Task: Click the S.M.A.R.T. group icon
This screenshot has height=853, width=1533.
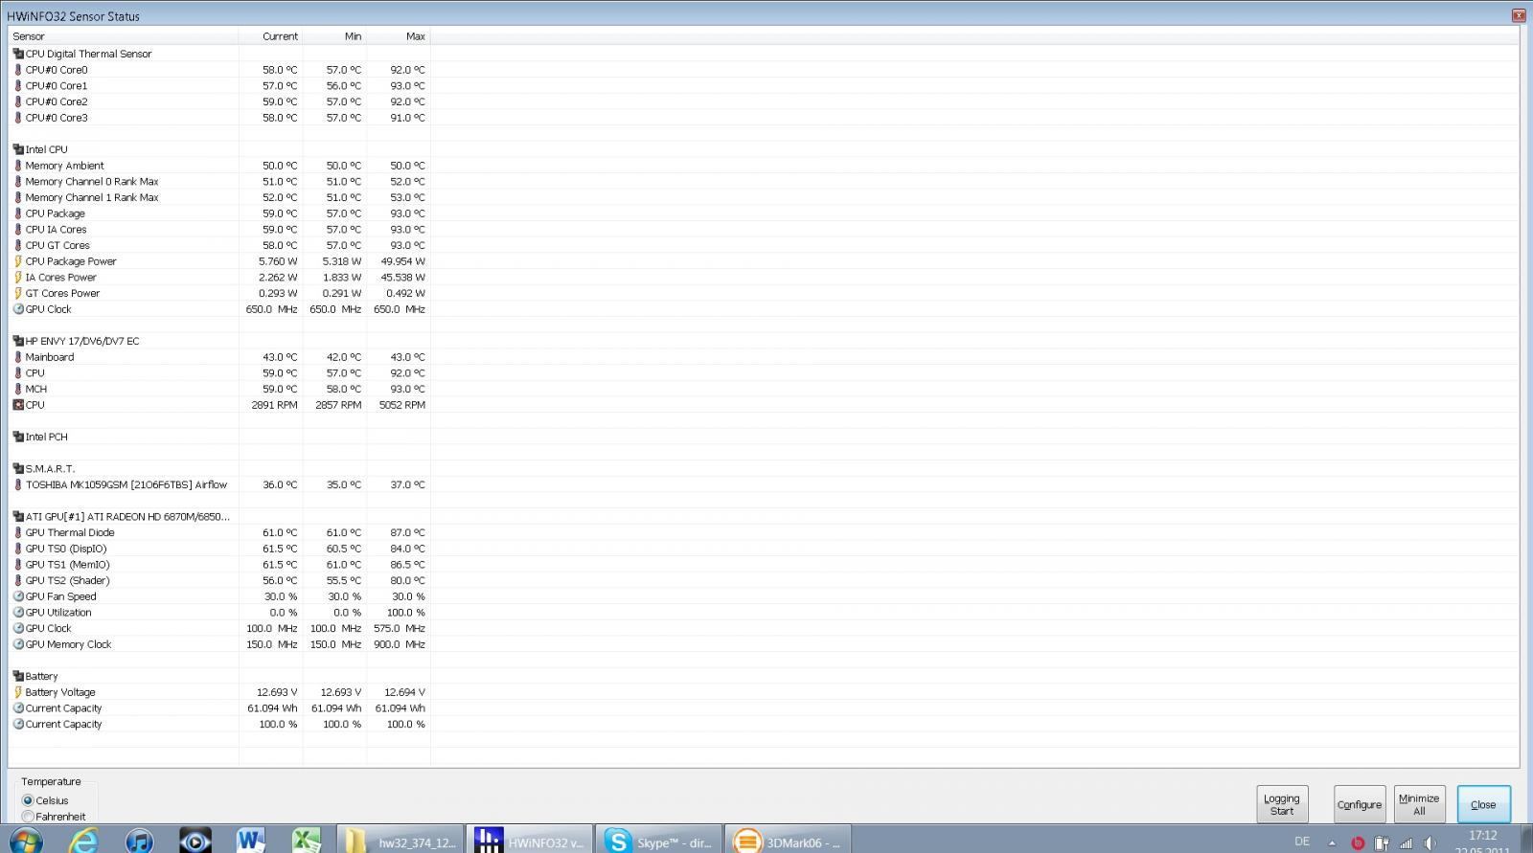Action: click(x=18, y=468)
